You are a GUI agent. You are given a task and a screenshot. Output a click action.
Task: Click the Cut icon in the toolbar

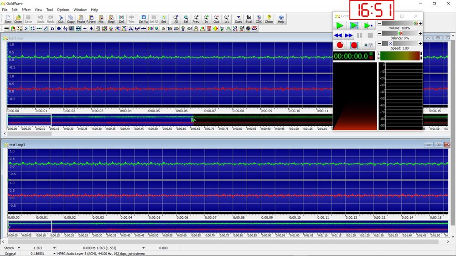(x=61, y=19)
